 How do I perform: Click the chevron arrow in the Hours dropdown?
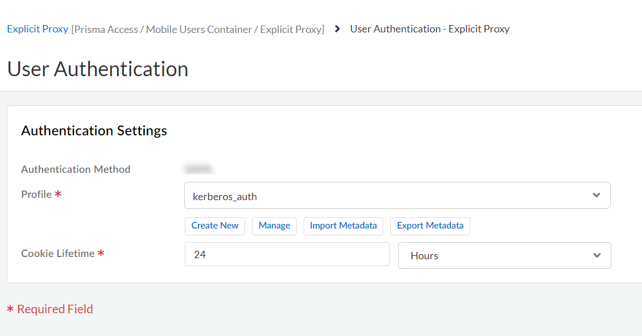click(x=597, y=256)
